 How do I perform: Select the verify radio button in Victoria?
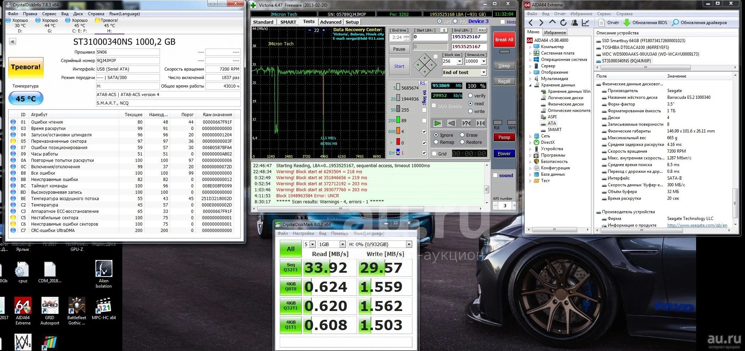click(x=470, y=96)
